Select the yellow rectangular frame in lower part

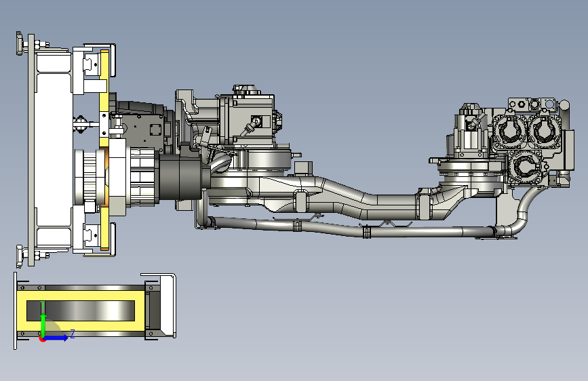tap(81, 310)
